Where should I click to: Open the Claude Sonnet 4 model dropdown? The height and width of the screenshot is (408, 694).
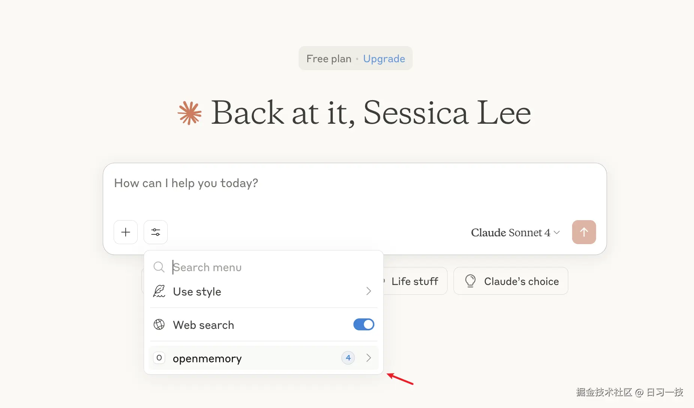tap(515, 232)
